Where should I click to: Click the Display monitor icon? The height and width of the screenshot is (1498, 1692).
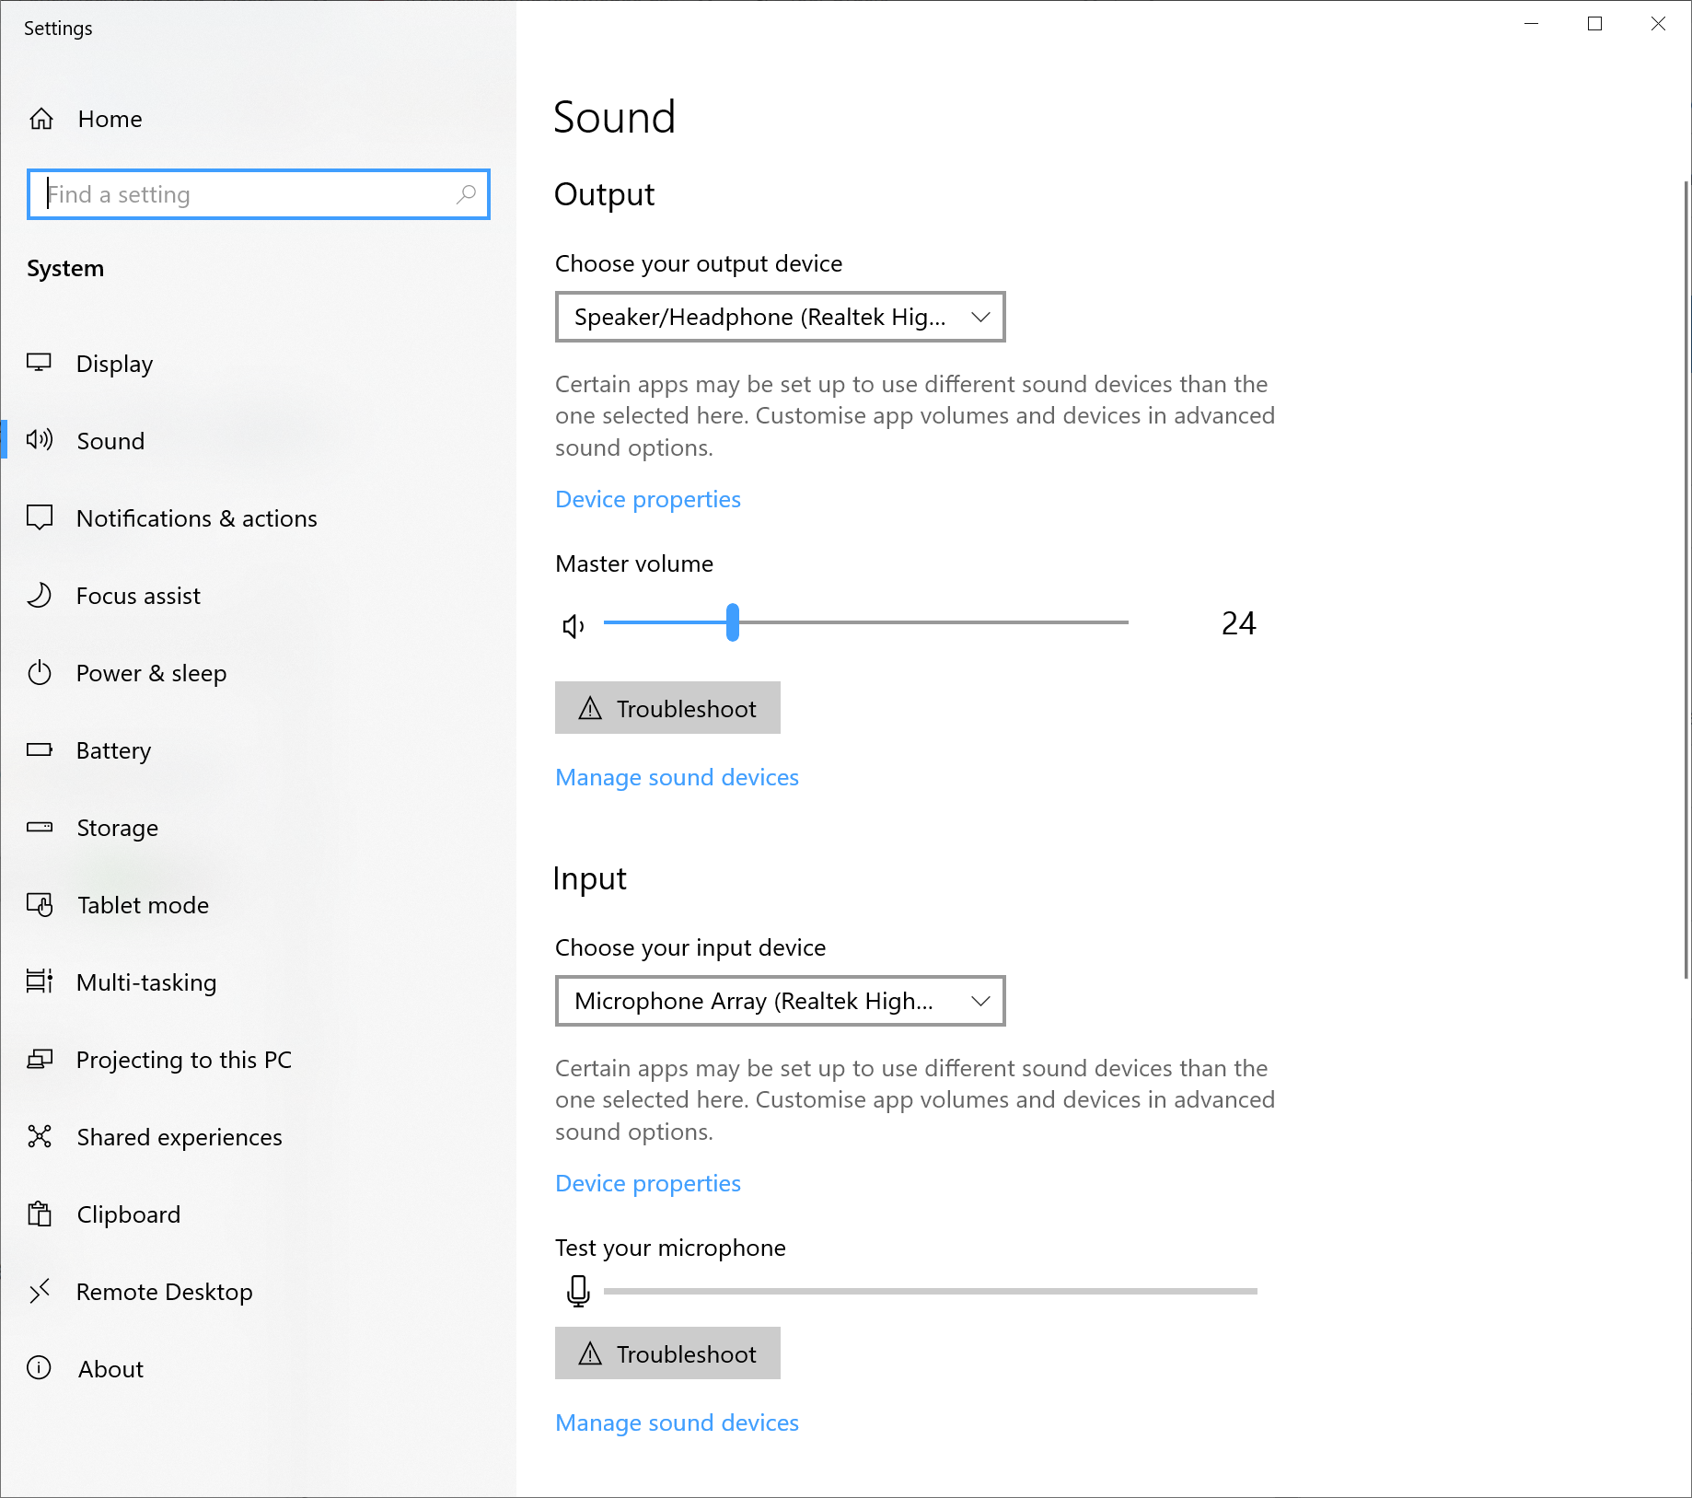[x=40, y=363]
